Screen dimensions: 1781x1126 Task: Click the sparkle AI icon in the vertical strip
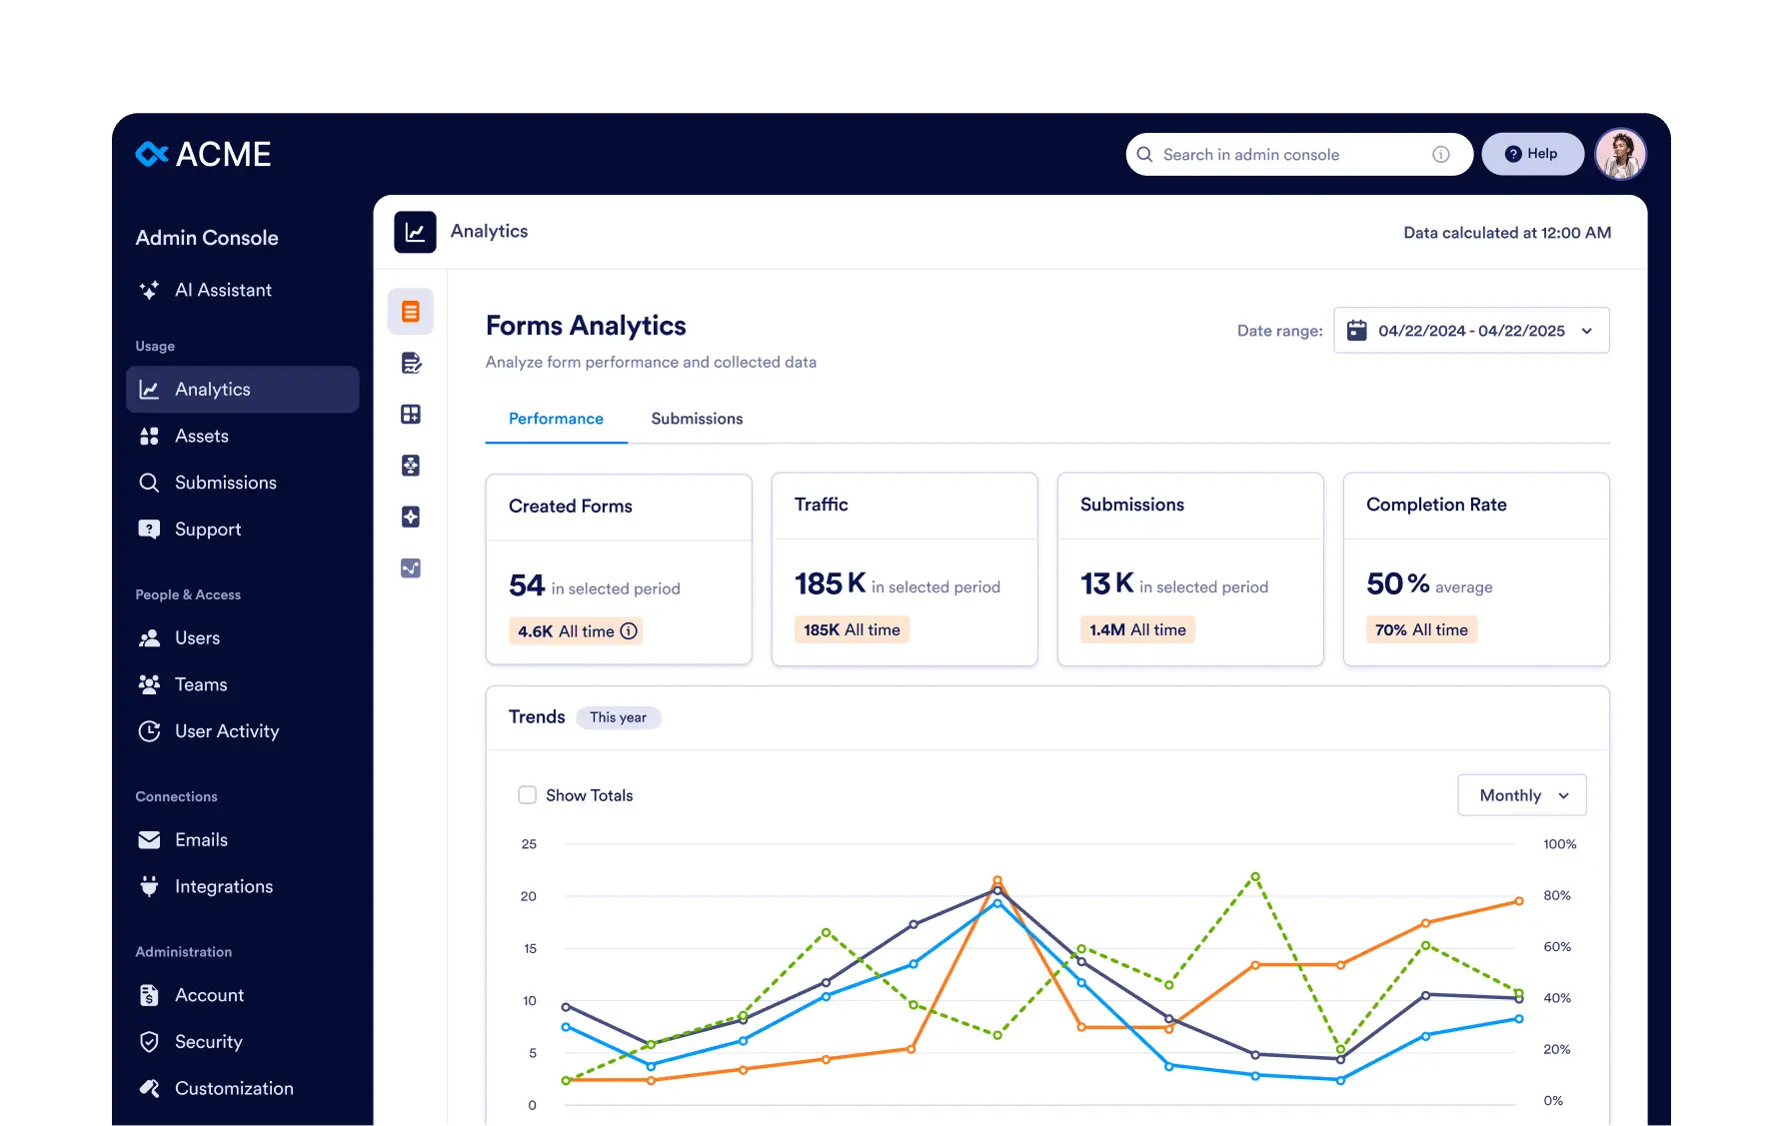tap(411, 517)
